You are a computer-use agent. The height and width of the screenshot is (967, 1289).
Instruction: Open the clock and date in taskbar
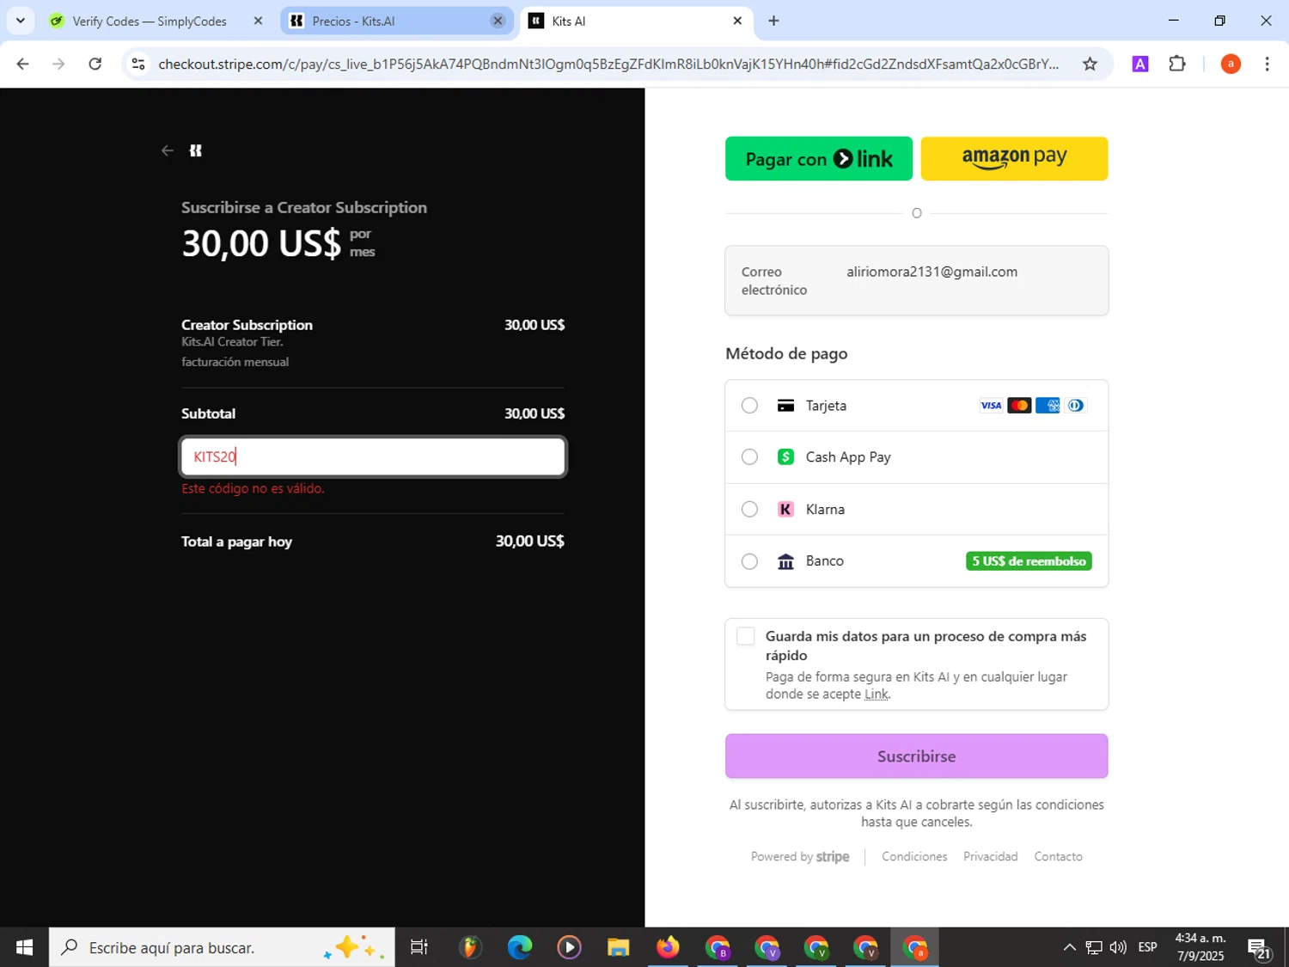[1200, 947]
